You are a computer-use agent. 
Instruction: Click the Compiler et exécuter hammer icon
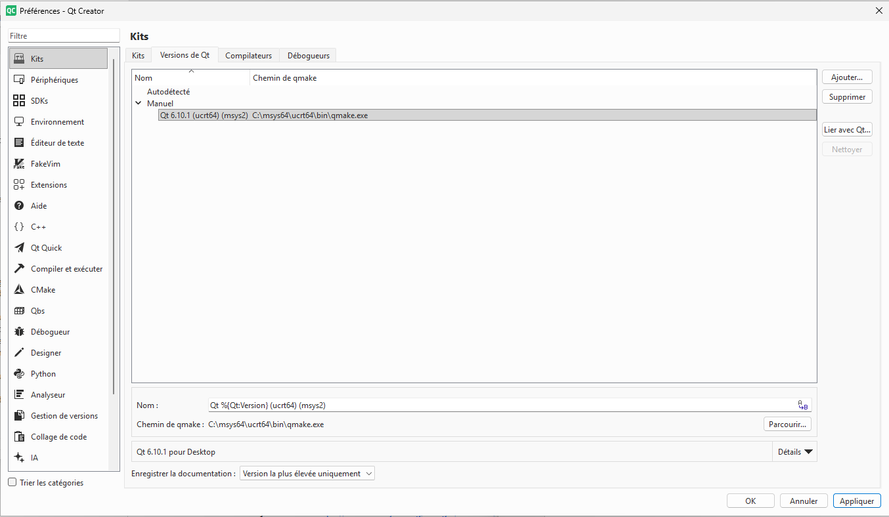(x=19, y=268)
